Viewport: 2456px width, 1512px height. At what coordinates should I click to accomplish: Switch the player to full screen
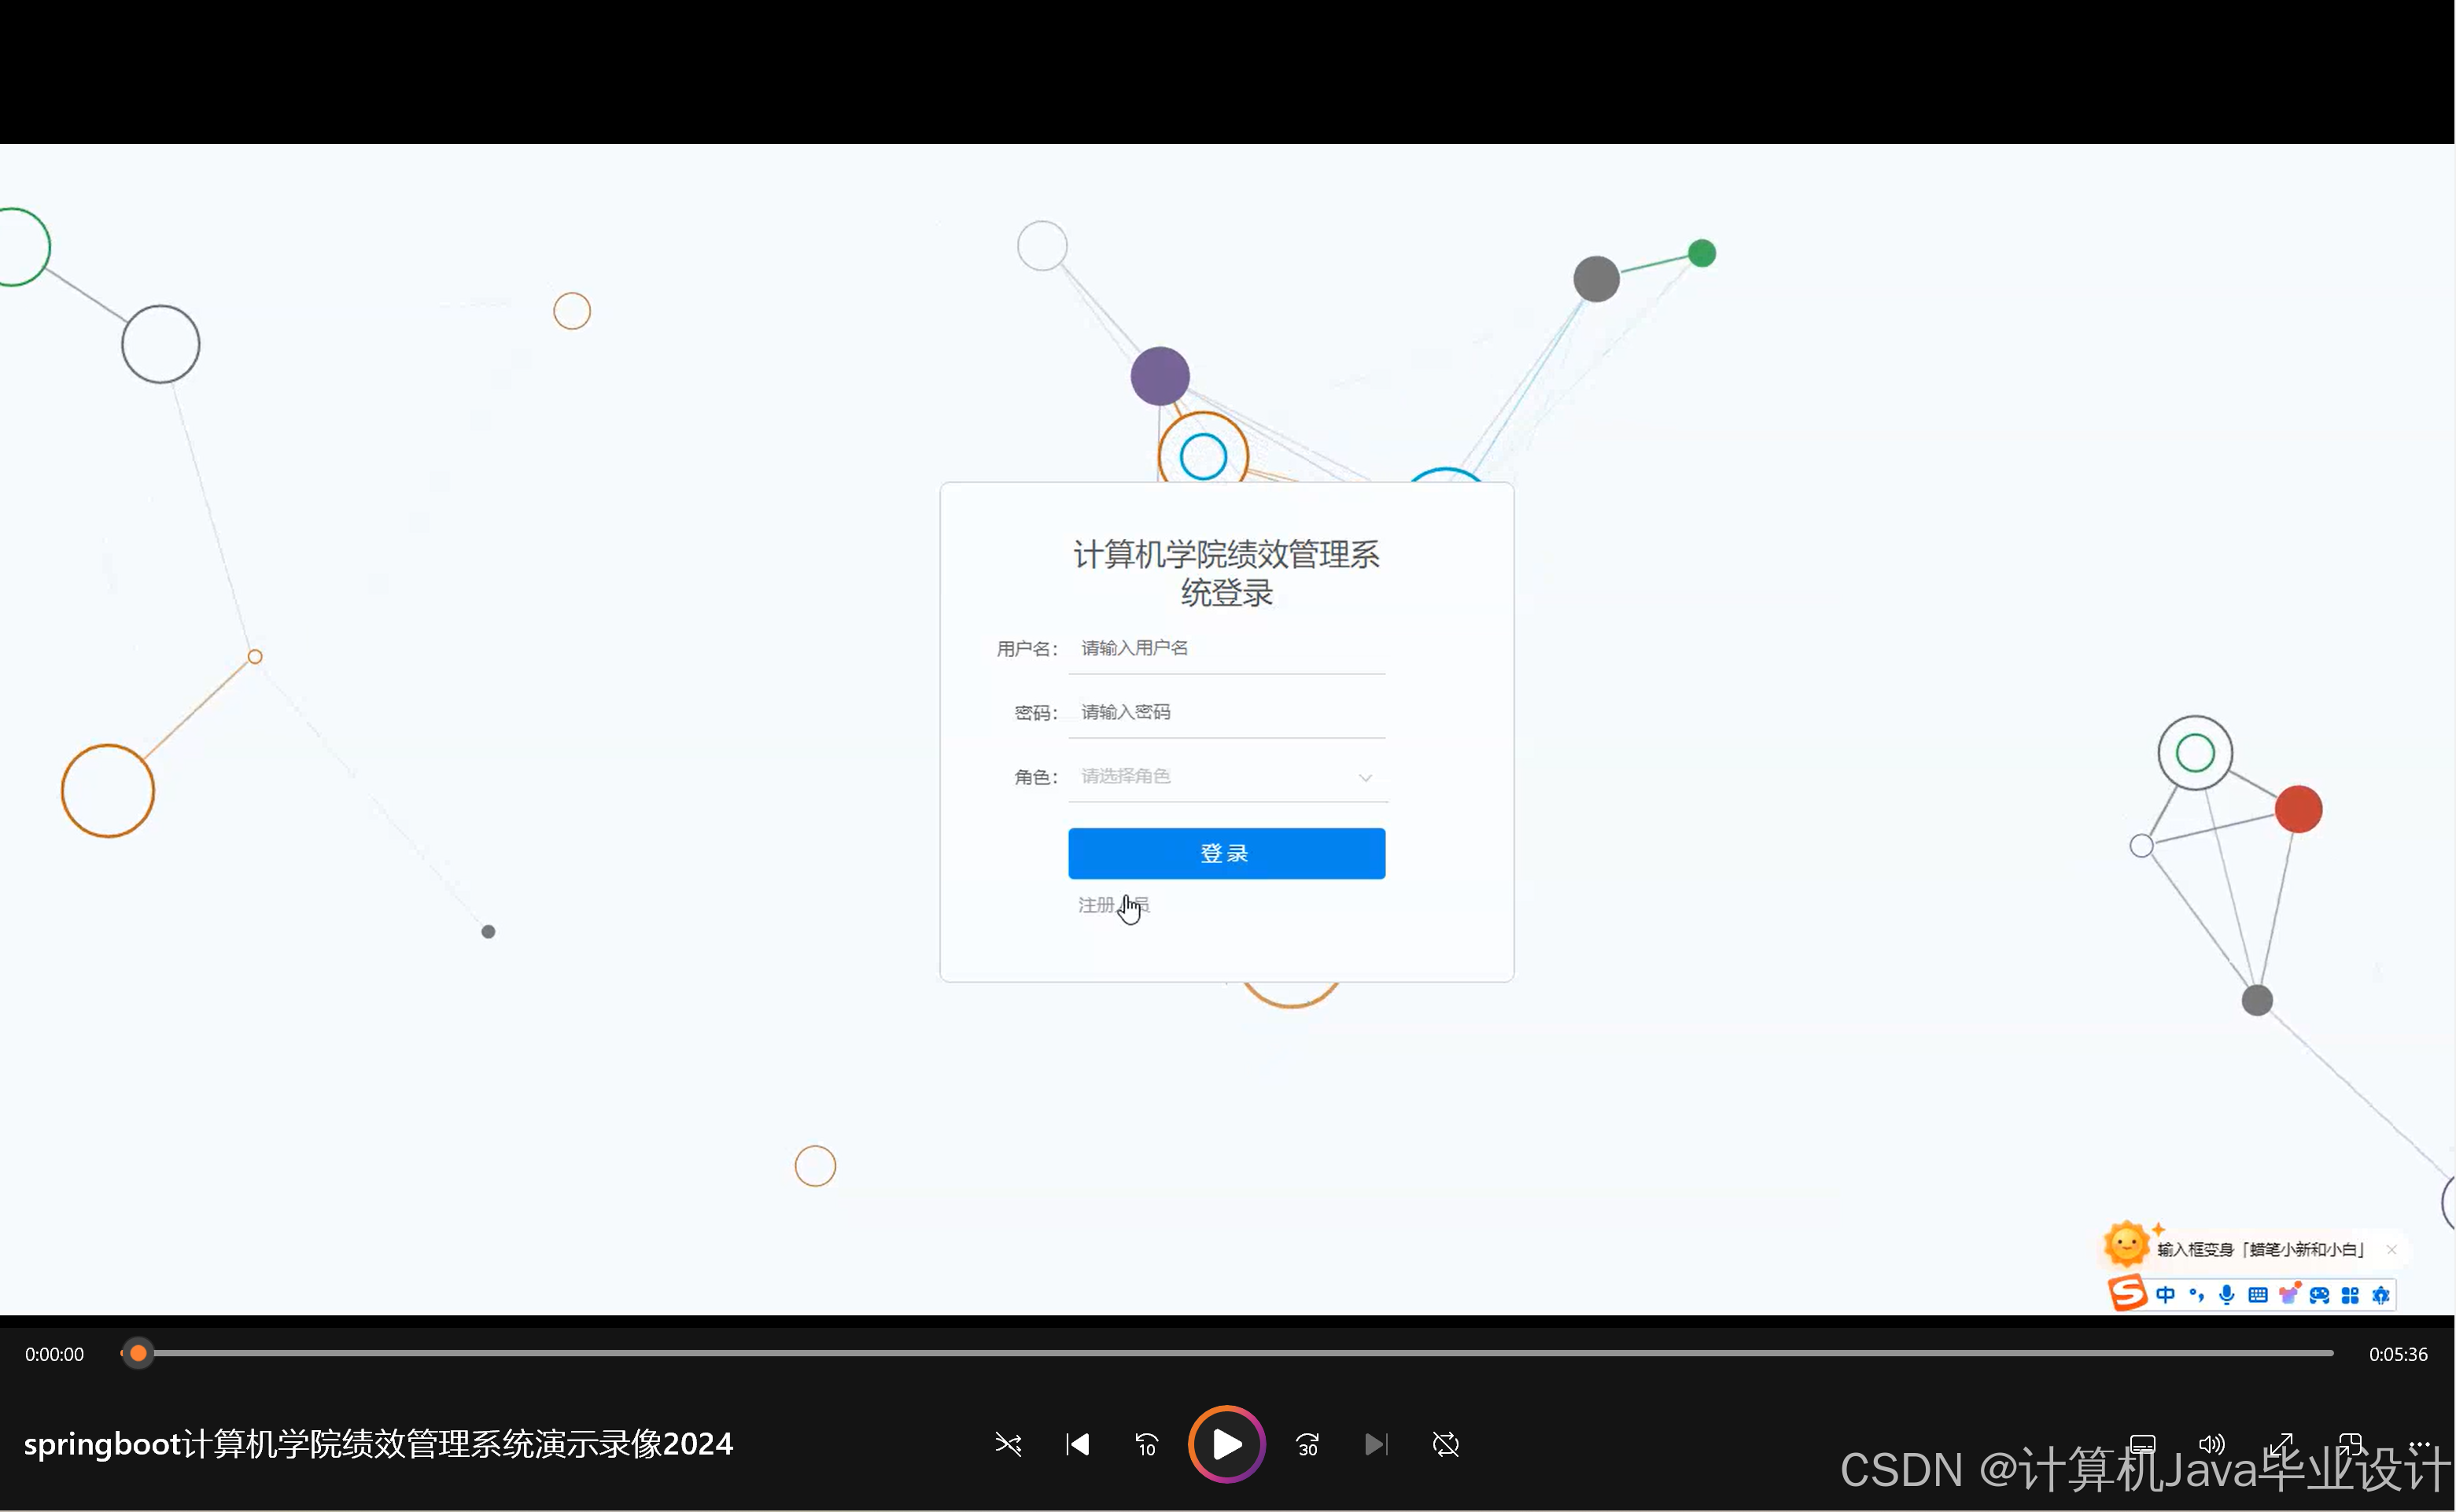click(x=2281, y=1444)
